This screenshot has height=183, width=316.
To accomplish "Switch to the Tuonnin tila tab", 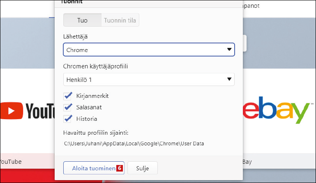I will pyautogui.click(x=120, y=20).
